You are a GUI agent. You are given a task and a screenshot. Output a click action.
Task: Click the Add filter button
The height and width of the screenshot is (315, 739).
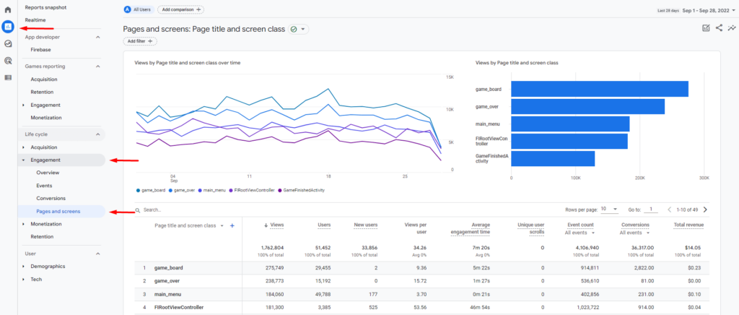click(x=140, y=41)
